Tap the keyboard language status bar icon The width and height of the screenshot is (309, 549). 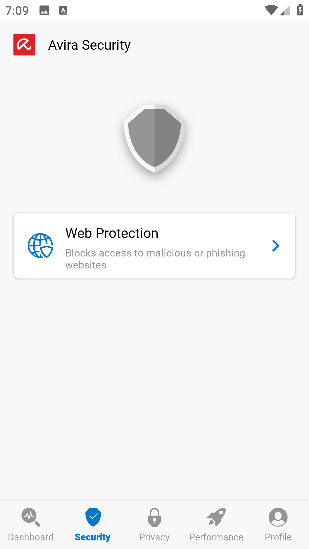click(x=63, y=11)
